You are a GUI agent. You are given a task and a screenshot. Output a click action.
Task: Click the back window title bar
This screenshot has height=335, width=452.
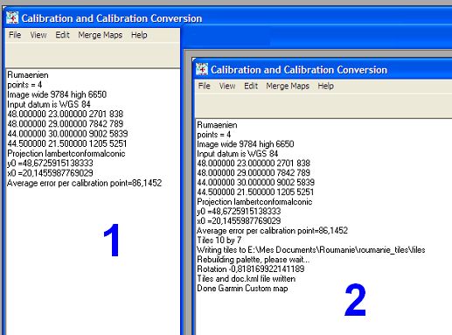(227, 18)
